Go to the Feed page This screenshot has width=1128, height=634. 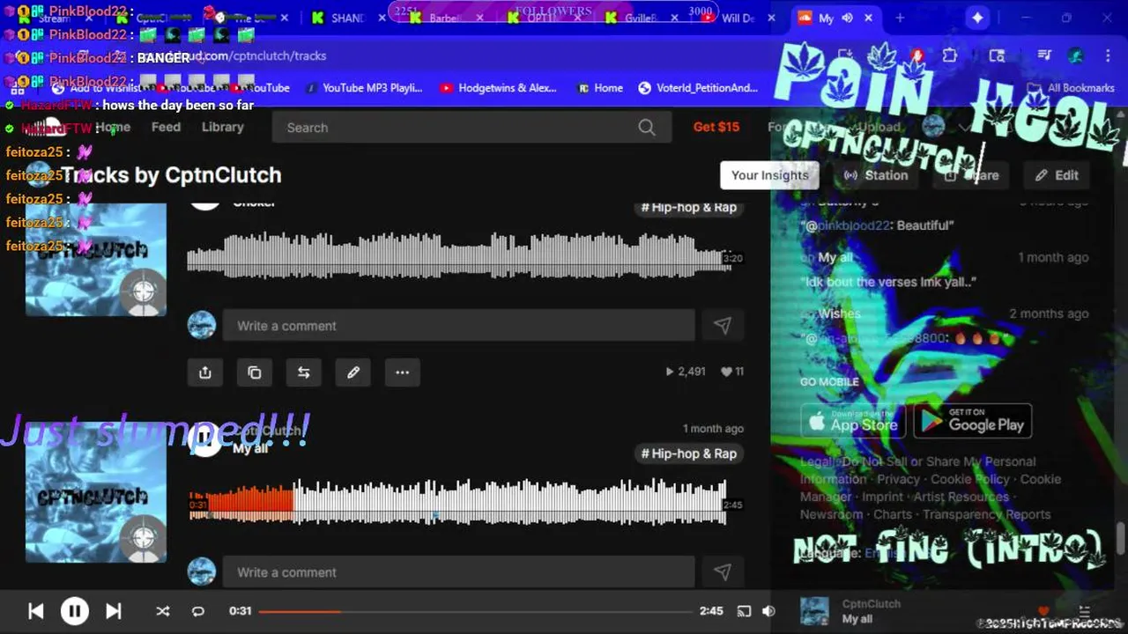click(166, 127)
